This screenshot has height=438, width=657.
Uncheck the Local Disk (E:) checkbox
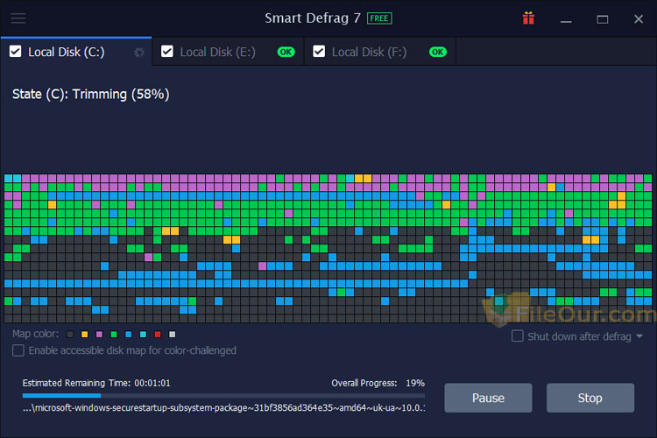click(x=167, y=52)
